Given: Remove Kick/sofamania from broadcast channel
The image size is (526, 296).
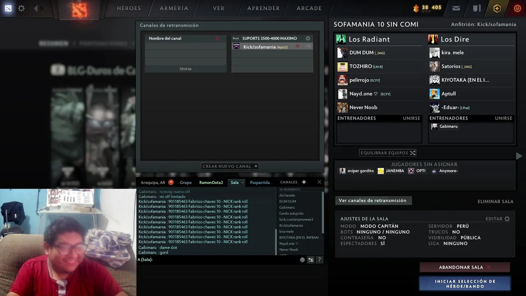Looking at the screenshot, I should [298, 46].
